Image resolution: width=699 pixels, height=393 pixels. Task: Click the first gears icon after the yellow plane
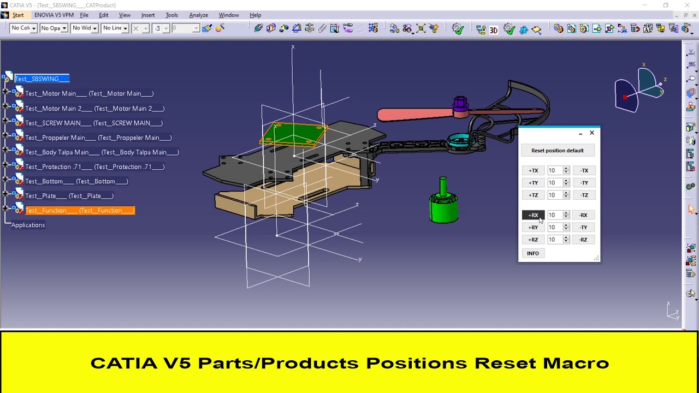pos(559,28)
